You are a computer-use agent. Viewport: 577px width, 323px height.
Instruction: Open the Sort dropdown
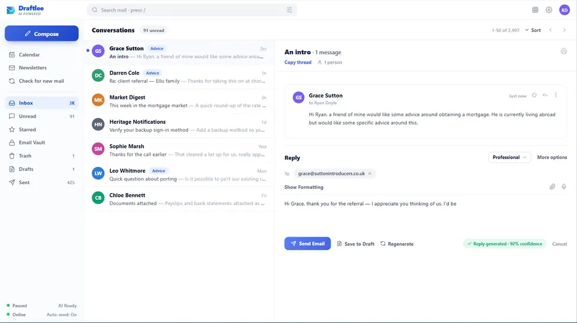click(533, 30)
